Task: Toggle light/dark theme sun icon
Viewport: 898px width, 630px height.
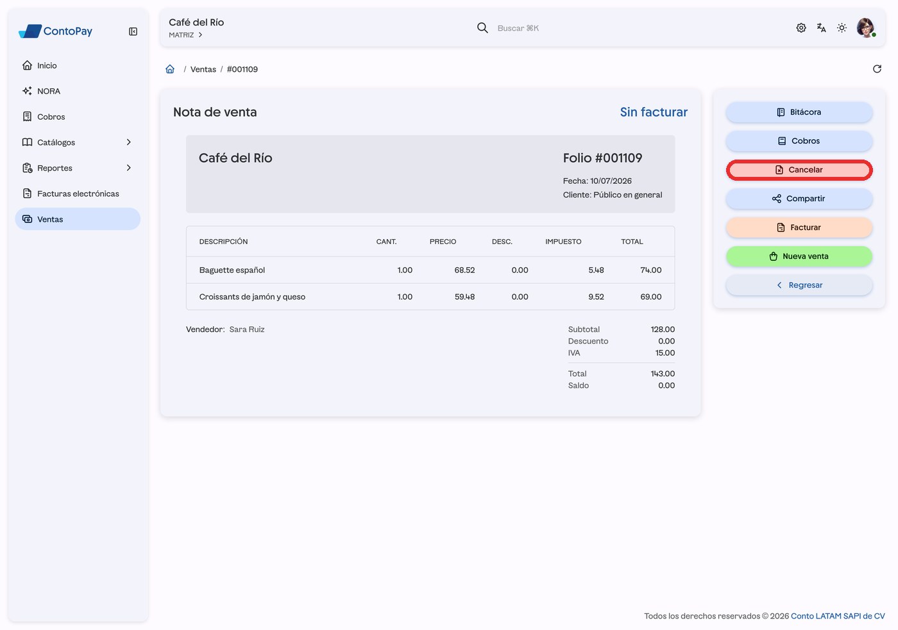Action: click(842, 28)
